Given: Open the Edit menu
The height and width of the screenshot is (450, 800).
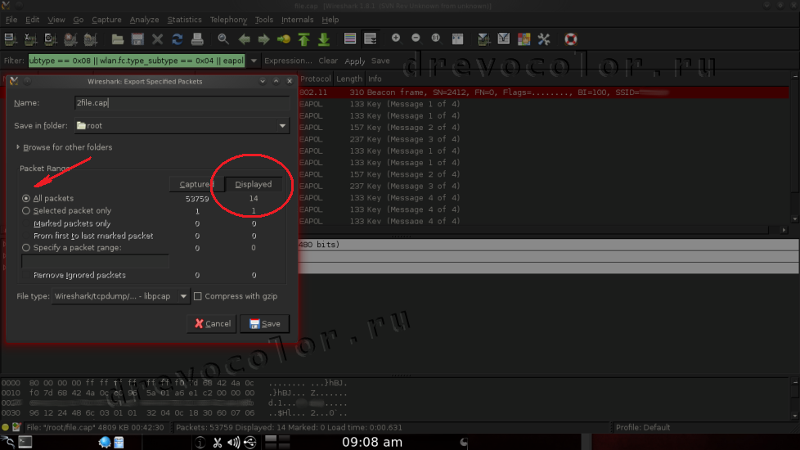Looking at the screenshot, I should tap(32, 20).
